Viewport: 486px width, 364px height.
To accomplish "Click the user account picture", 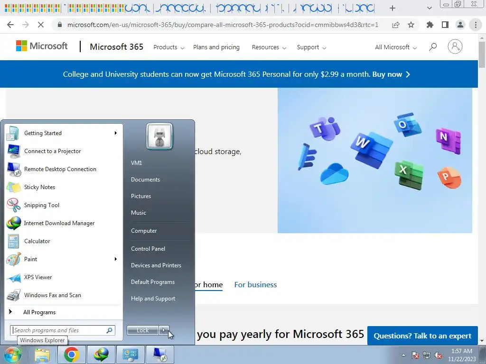I will [159, 136].
